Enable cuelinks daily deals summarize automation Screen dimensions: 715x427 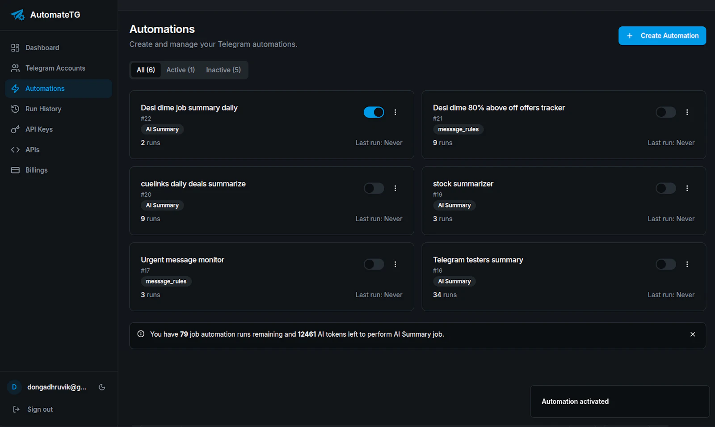coord(374,188)
